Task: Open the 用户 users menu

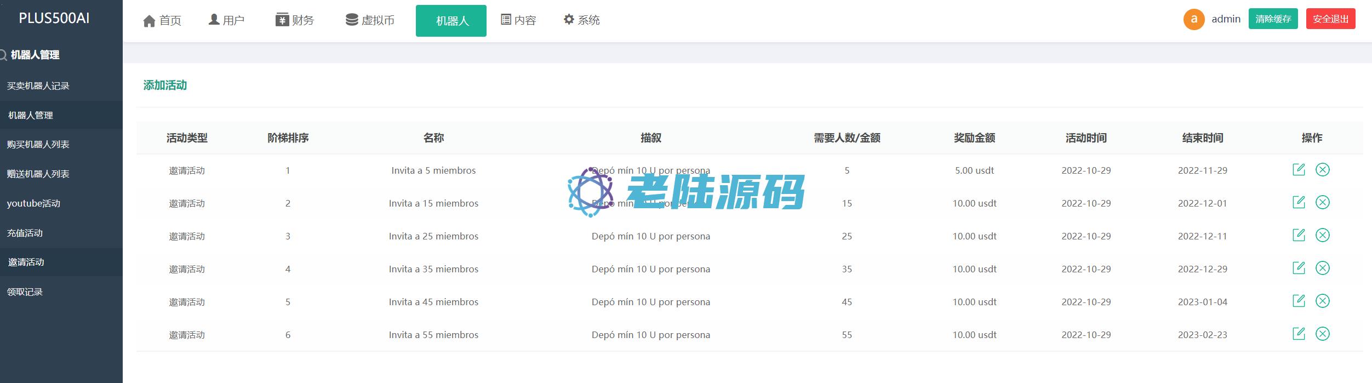Action: [x=226, y=20]
